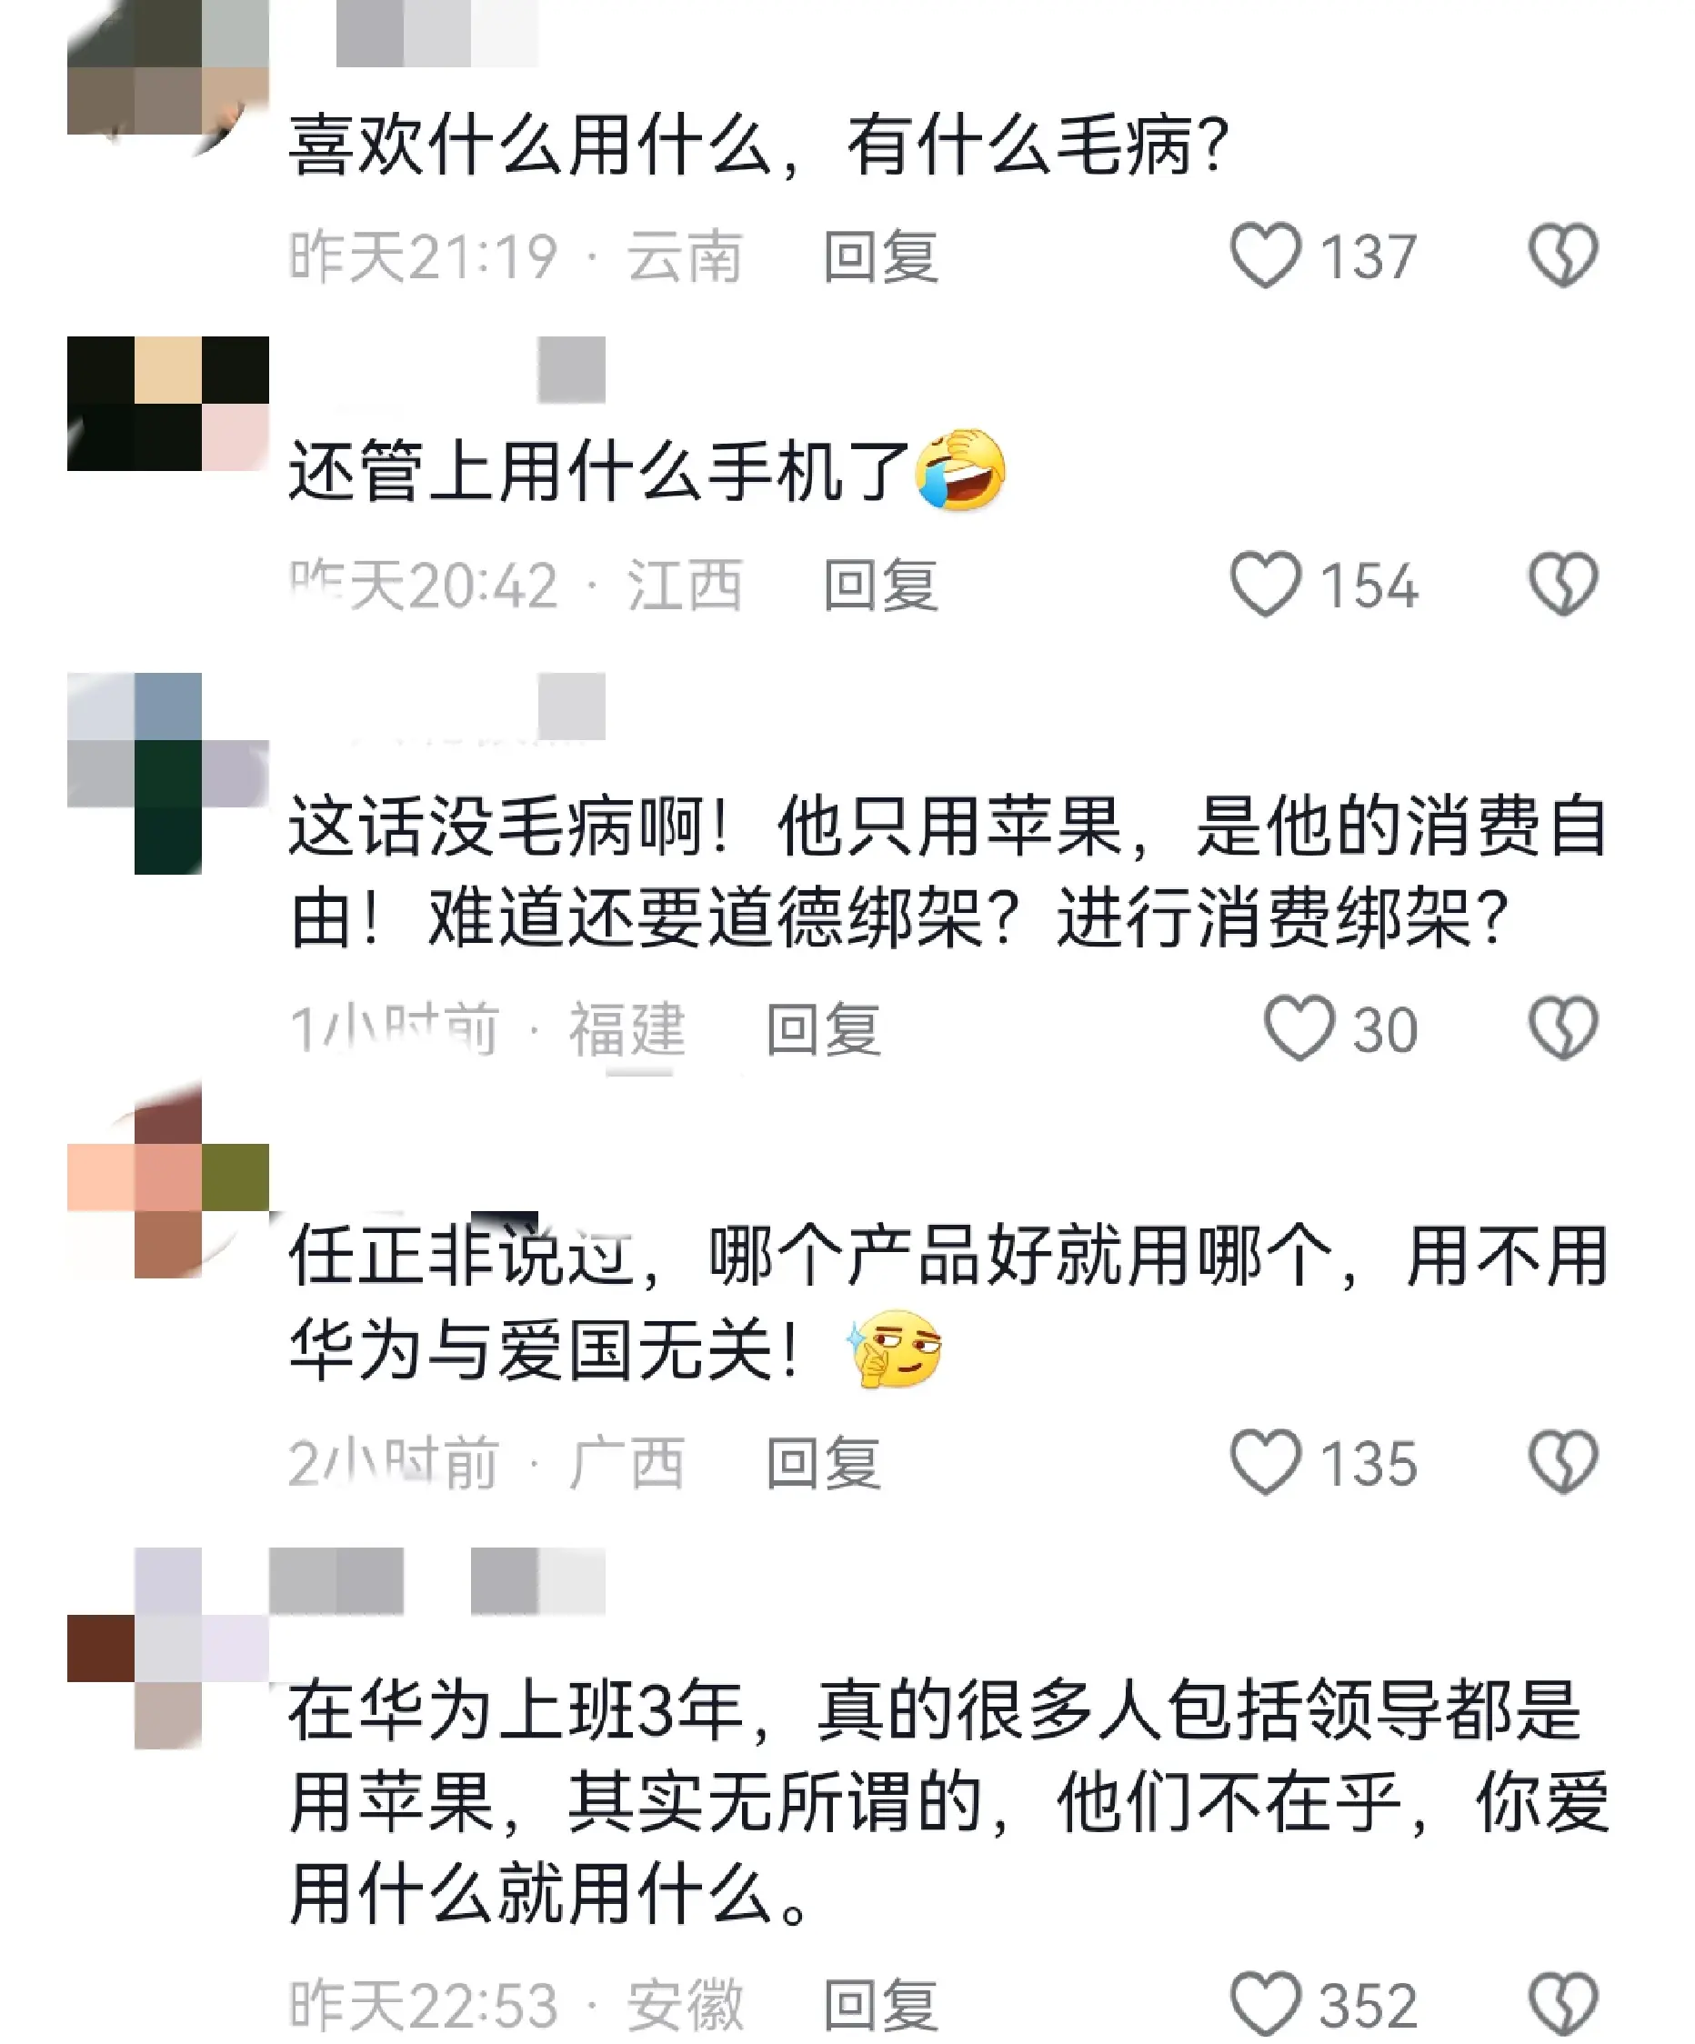Like the Guangxi comment with 135 likes
Screen dimensions: 1695x2044
click(x=1266, y=1462)
